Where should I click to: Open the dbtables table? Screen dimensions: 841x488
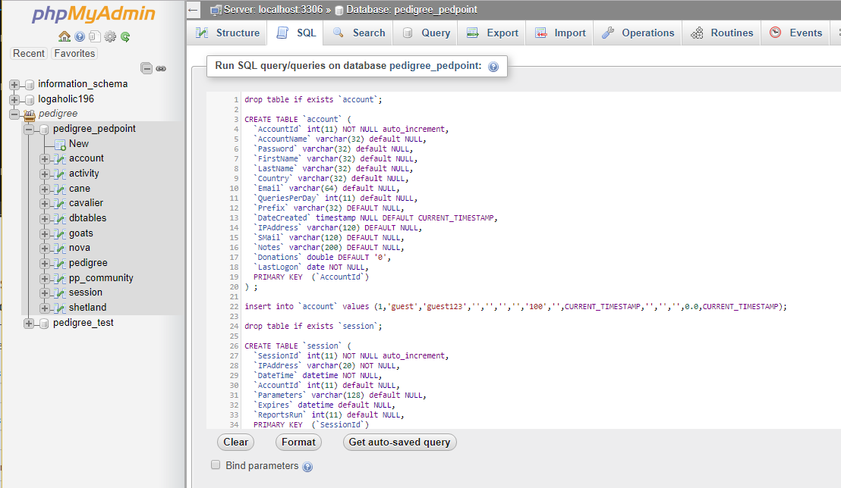click(87, 218)
